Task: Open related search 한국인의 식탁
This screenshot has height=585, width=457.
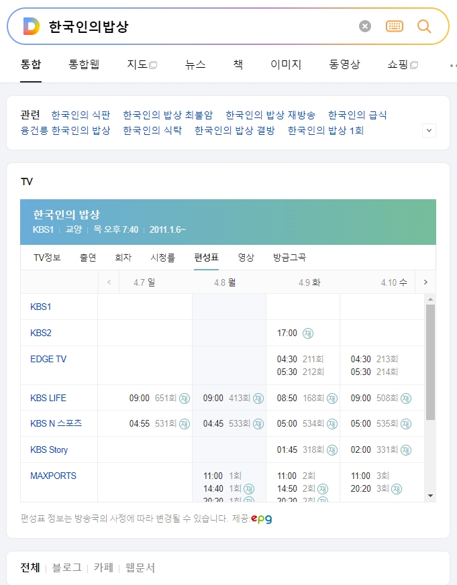Action: click(x=152, y=131)
